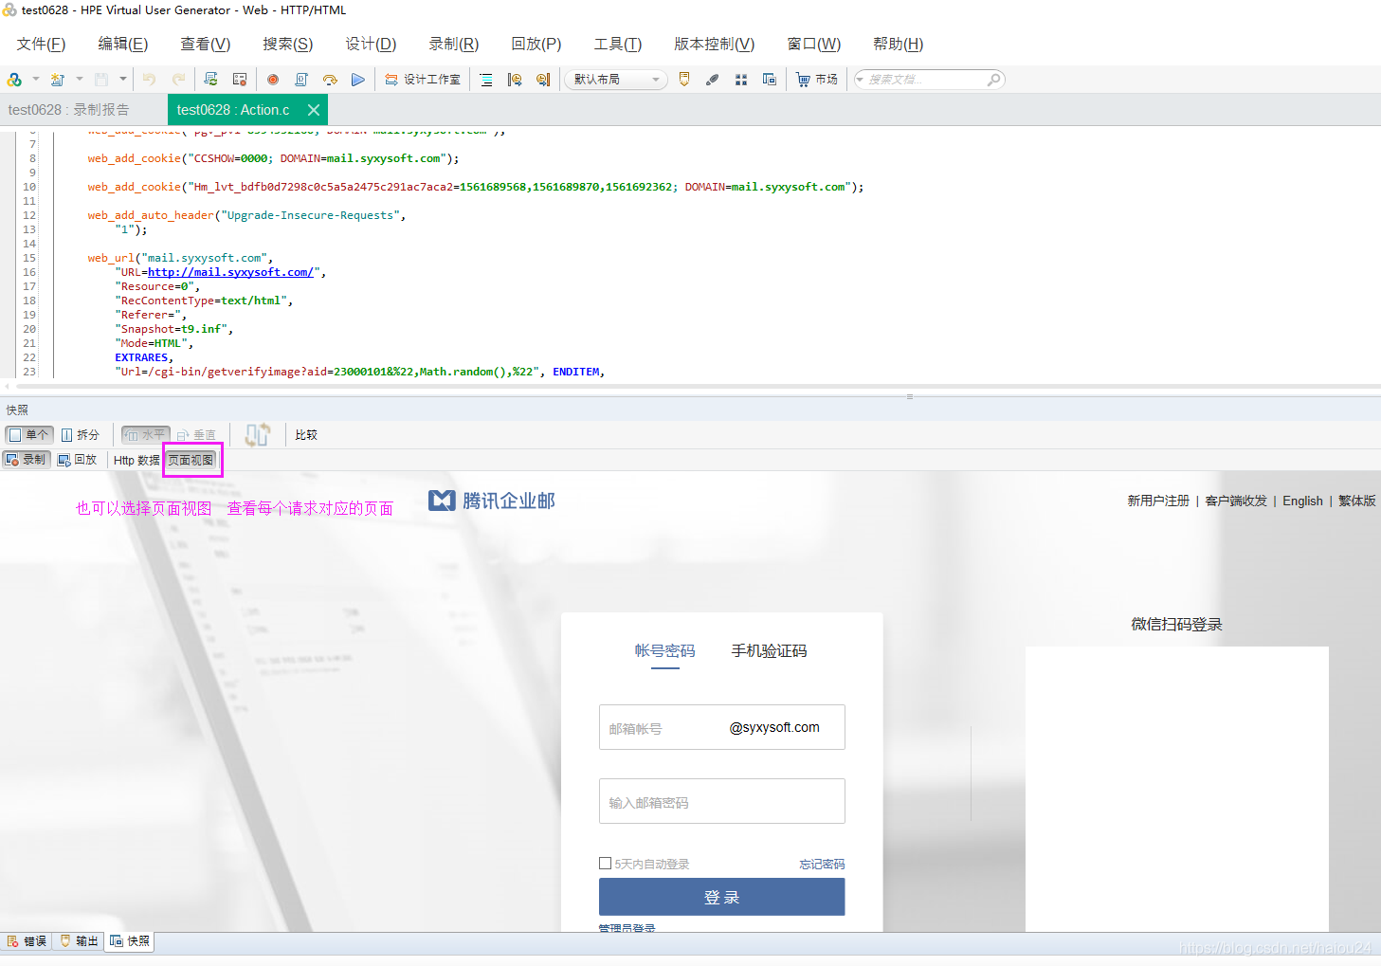Screen dimensions: 1381x966
Task: Select the 手机验证码 login tab
Action: point(769,651)
